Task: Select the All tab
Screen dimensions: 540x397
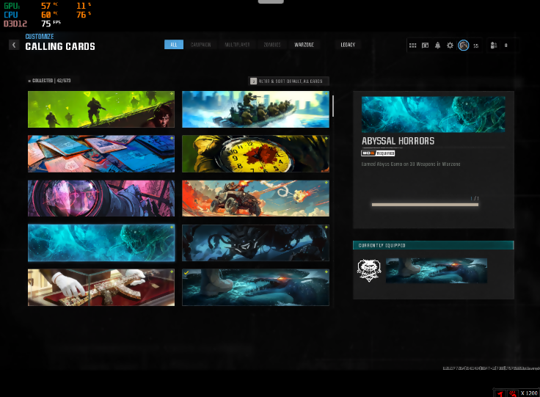Action: (x=174, y=45)
